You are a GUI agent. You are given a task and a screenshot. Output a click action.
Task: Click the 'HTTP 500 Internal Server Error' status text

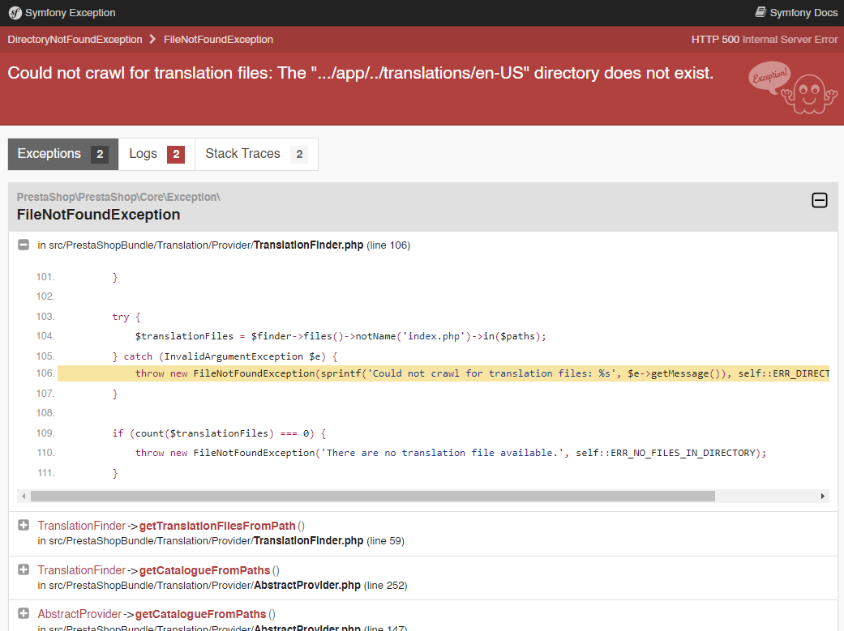765,39
